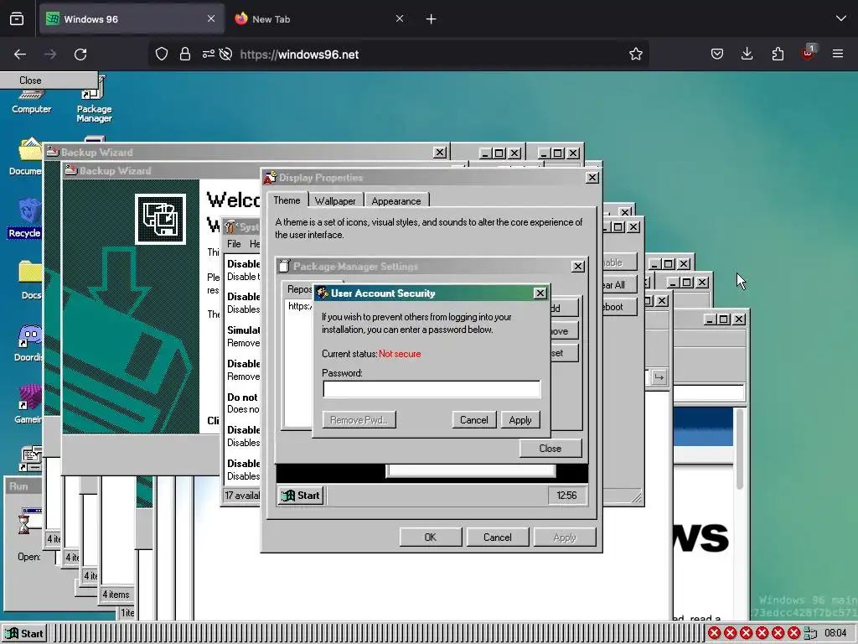The image size is (858, 644).
Task: Click the first red error tray icon
Action: point(714,634)
